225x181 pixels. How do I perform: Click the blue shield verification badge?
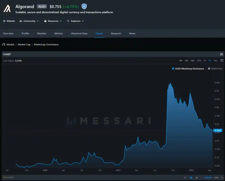[84, 6]
